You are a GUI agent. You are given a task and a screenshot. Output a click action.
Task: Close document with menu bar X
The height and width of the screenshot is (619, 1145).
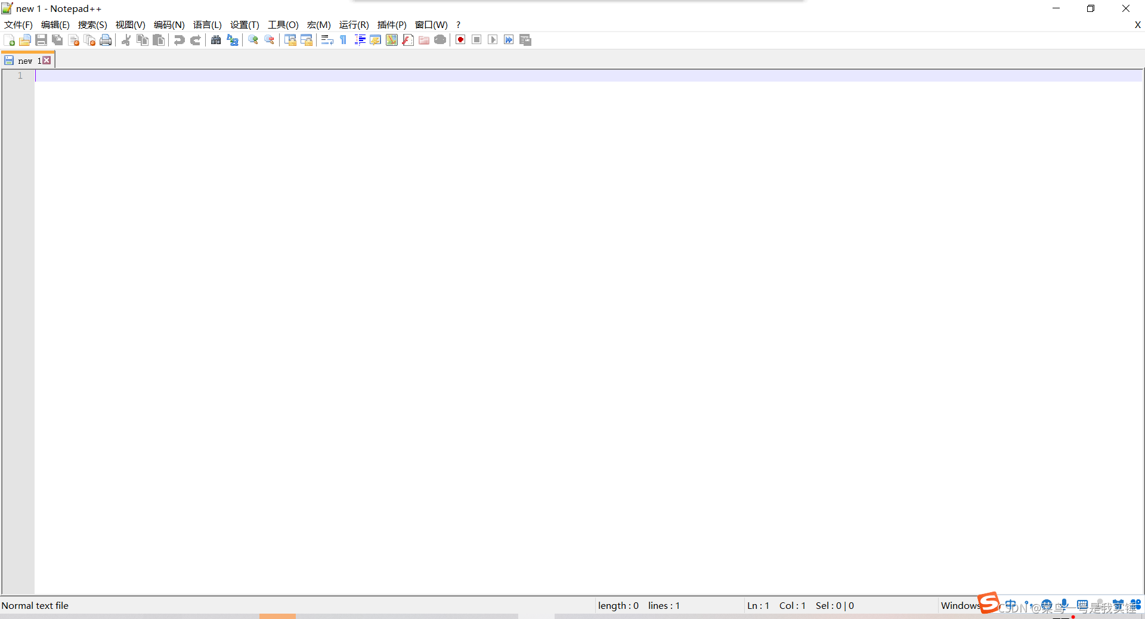(1137, 24)
